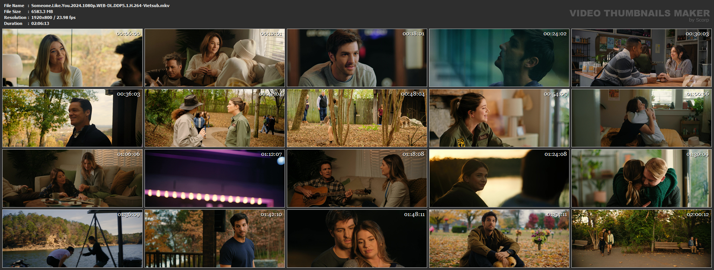This screenshot has width=714, height=270.
Task: Select the thumbnail at 00:18:01
Action: (357, 58)
